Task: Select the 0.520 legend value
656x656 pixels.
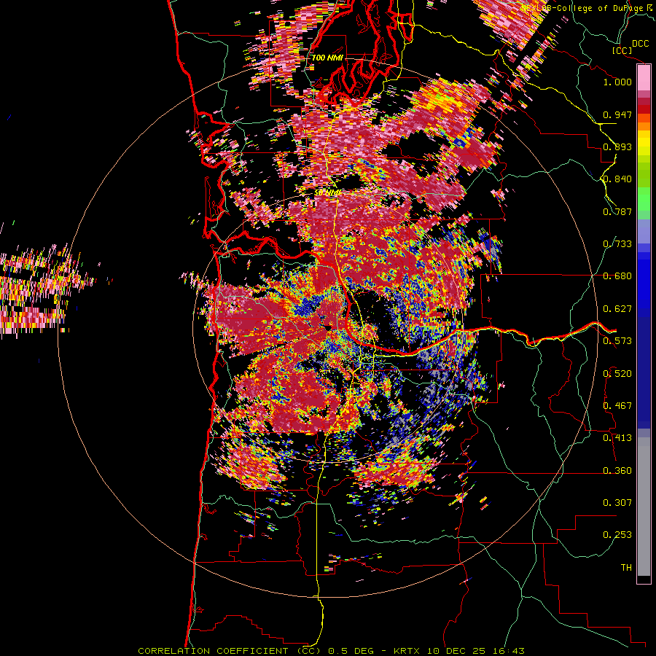Action: (617, 374)
